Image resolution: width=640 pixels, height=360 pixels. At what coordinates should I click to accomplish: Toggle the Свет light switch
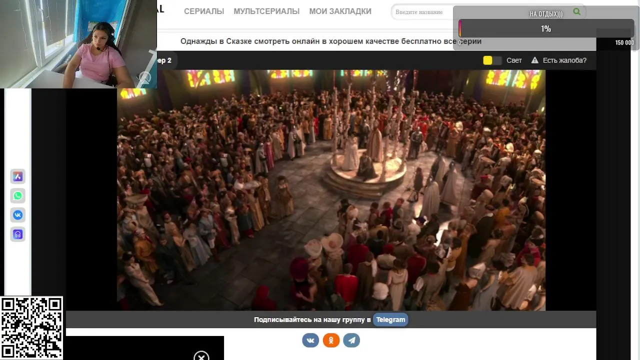tap(492, 60)
